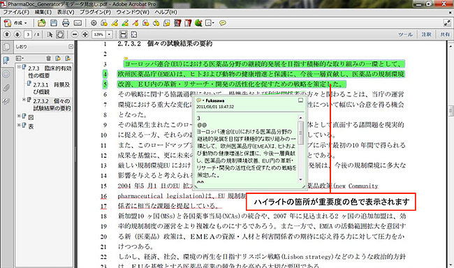The image size is (454, 268).
Task: Click the Open file folder icon
Action: point(42,23)
